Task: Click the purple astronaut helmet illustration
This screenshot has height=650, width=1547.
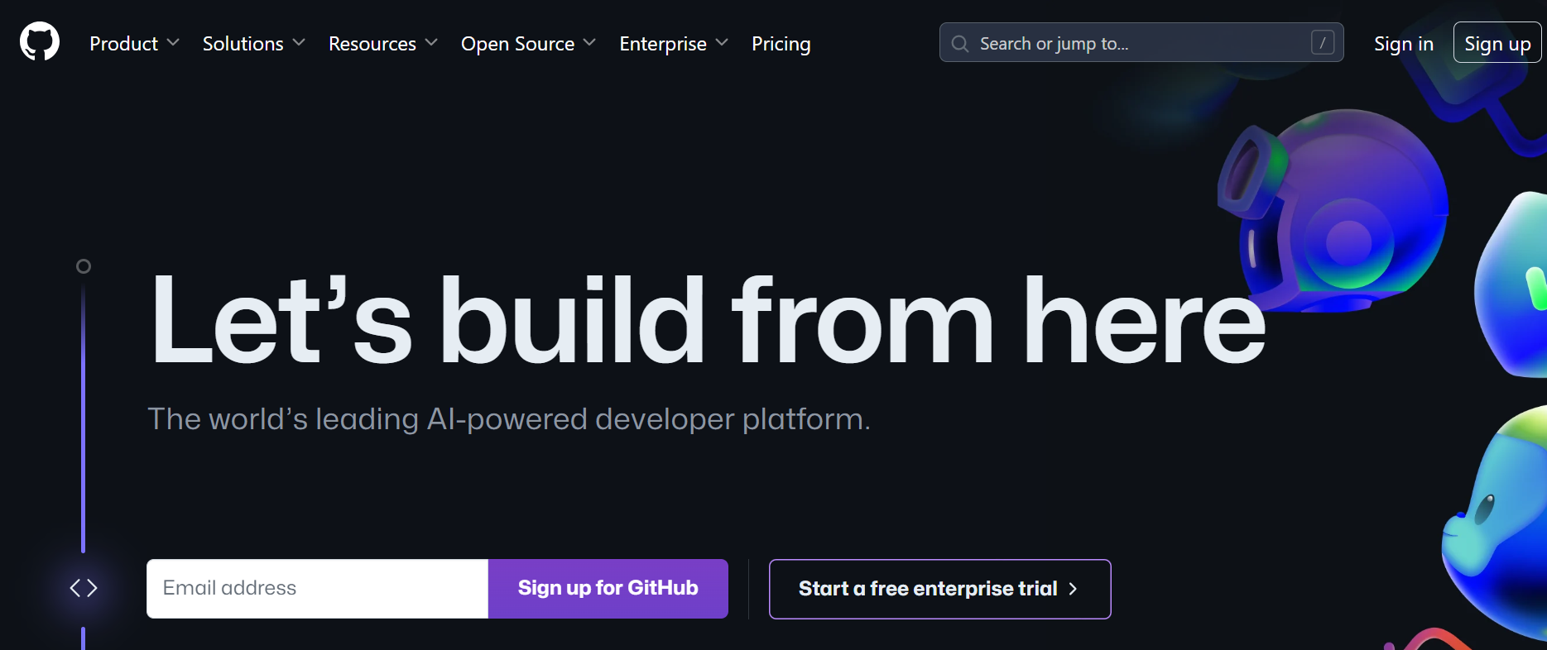Action: point(1333,211)
